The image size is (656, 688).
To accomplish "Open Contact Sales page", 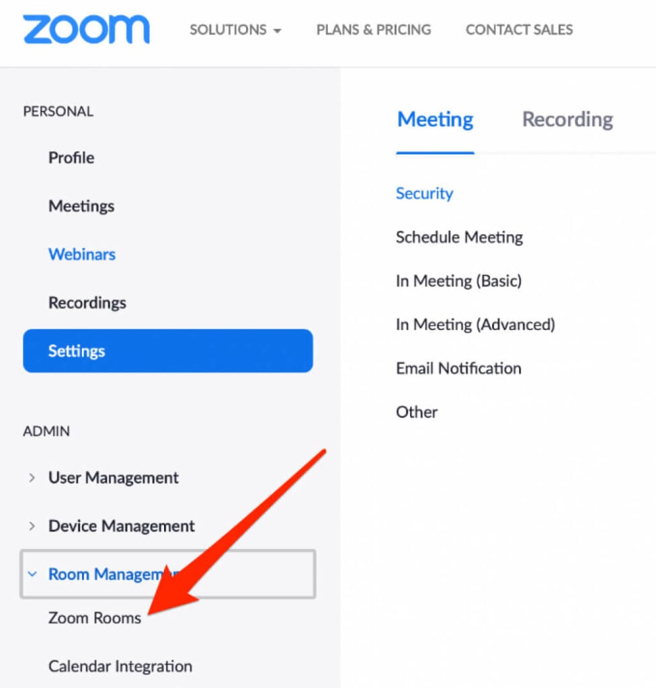I will (519, 30).
